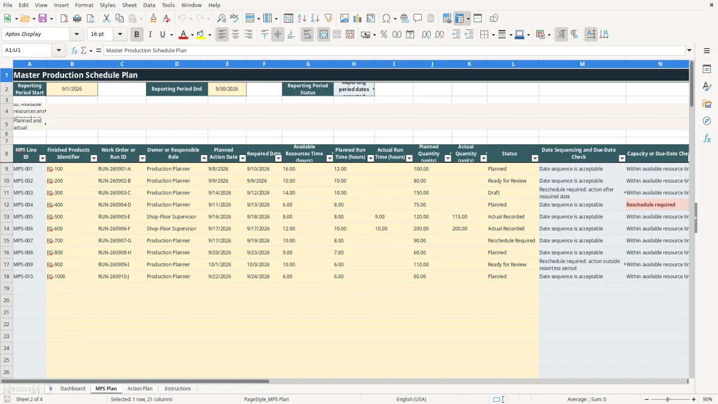Open the Font Size dropdown

tap(120, 34)
